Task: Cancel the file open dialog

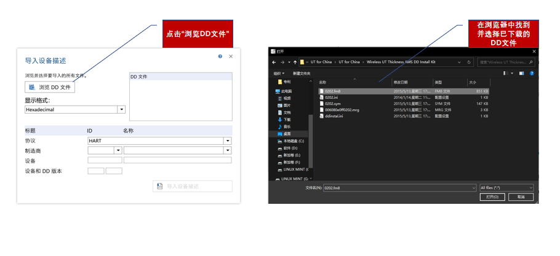Action: point(521,197)
